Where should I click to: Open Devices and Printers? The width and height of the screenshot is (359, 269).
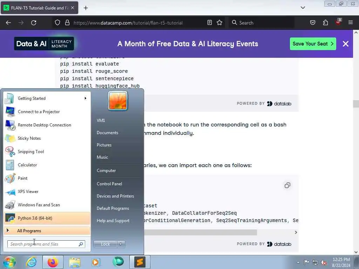click(115, 196)
